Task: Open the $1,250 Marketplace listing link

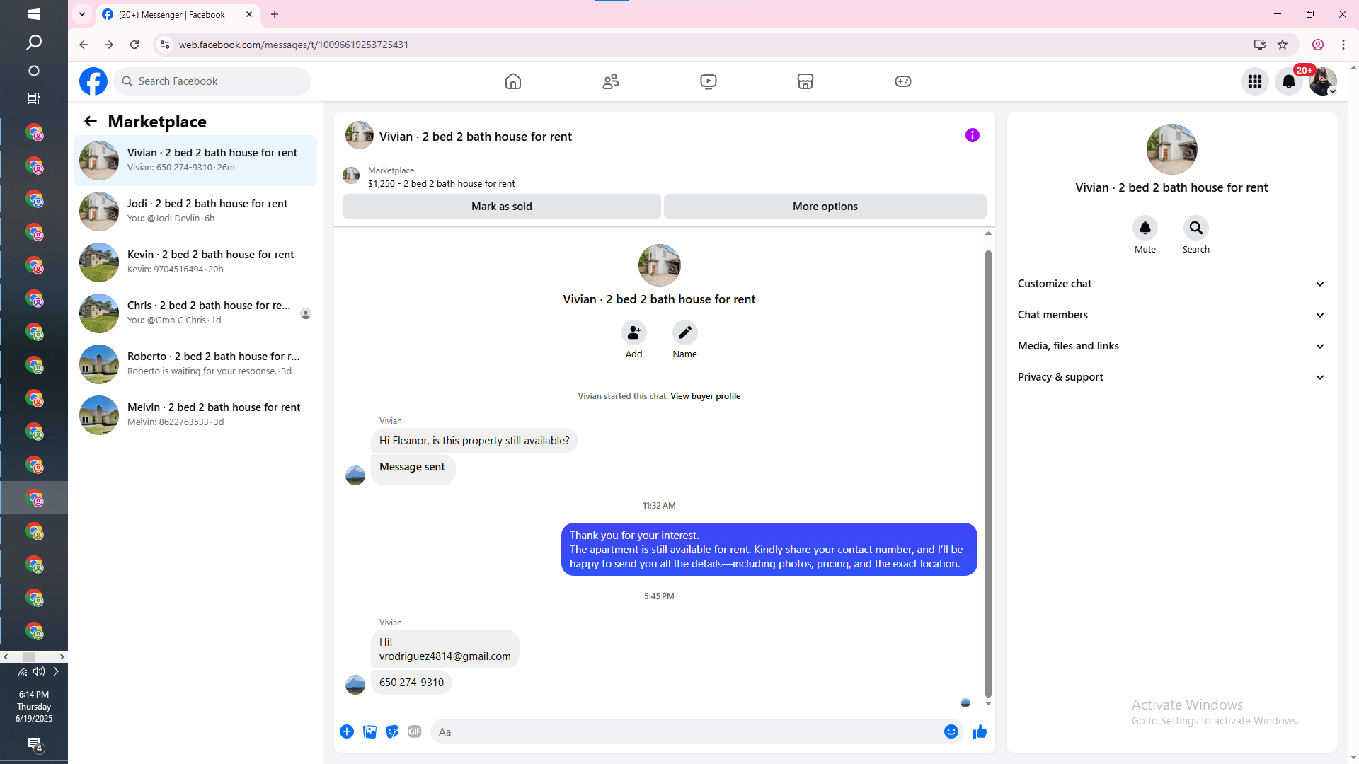Action: (442, 183)
